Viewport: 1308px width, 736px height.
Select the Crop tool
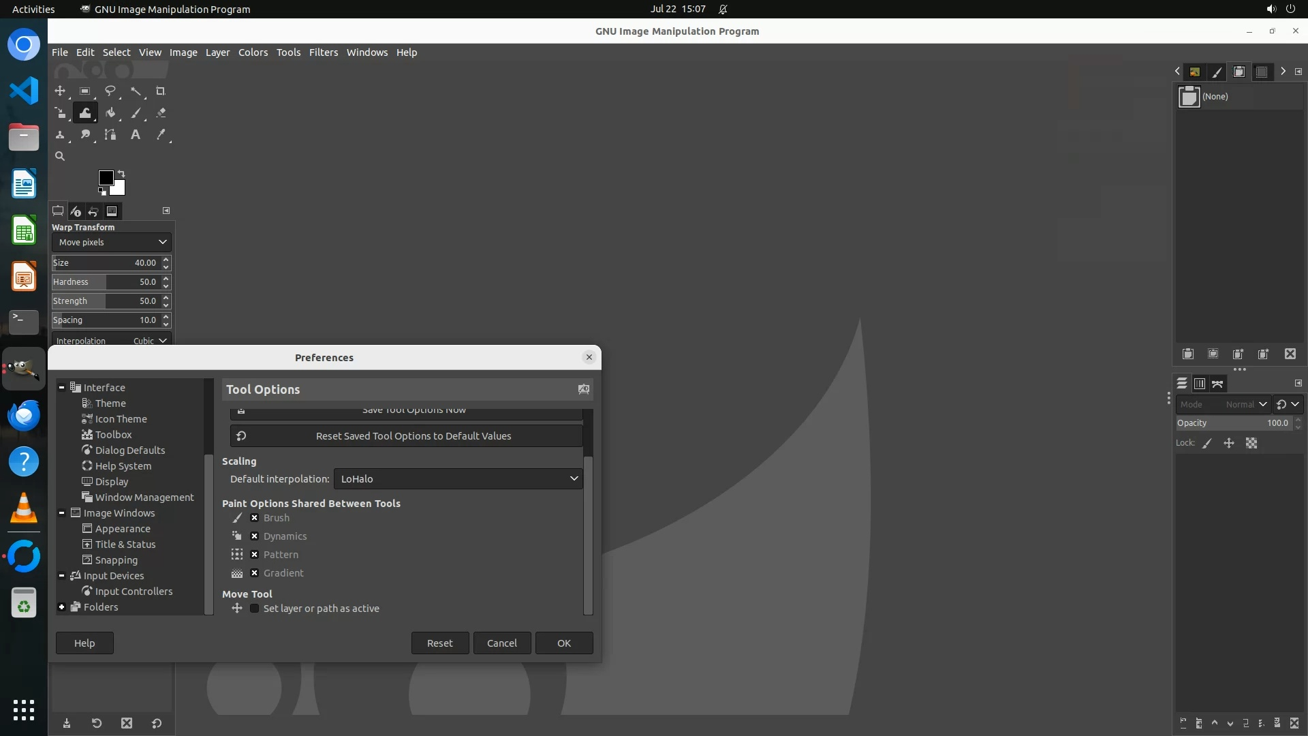pyautogui.click(x=161, y=91)
